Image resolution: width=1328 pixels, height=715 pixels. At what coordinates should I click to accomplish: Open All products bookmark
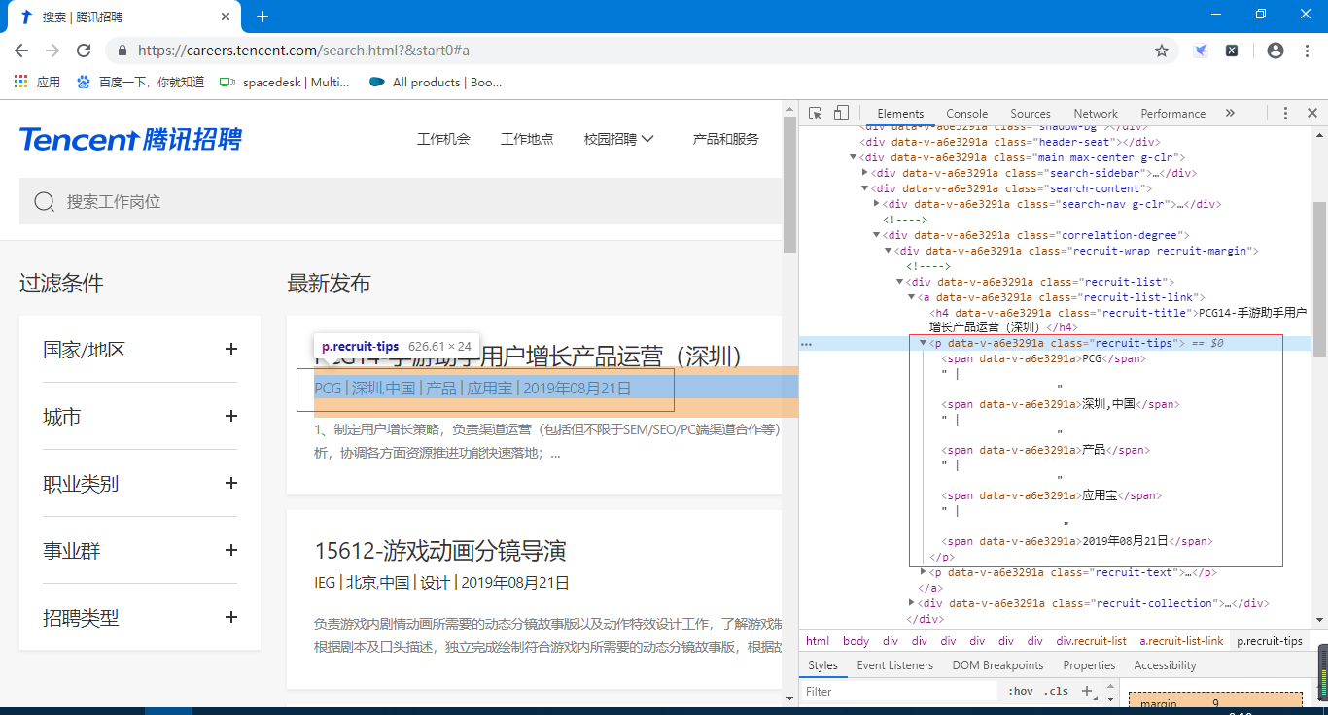click(x=436, y=83)
